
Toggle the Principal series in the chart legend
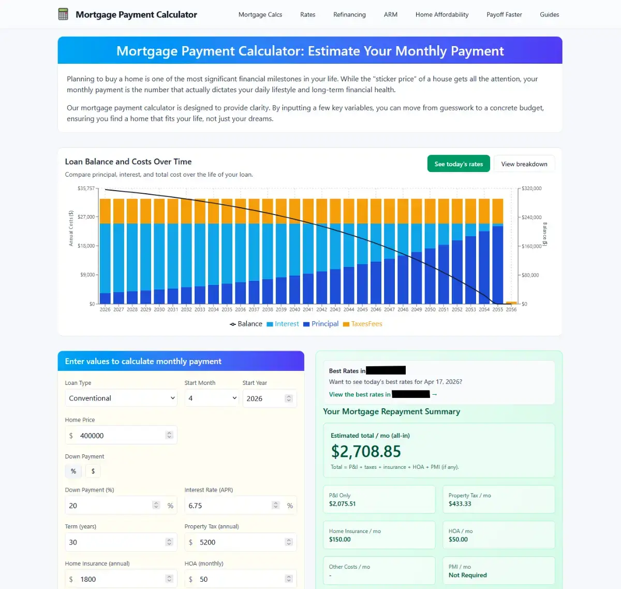coord(321,323)
